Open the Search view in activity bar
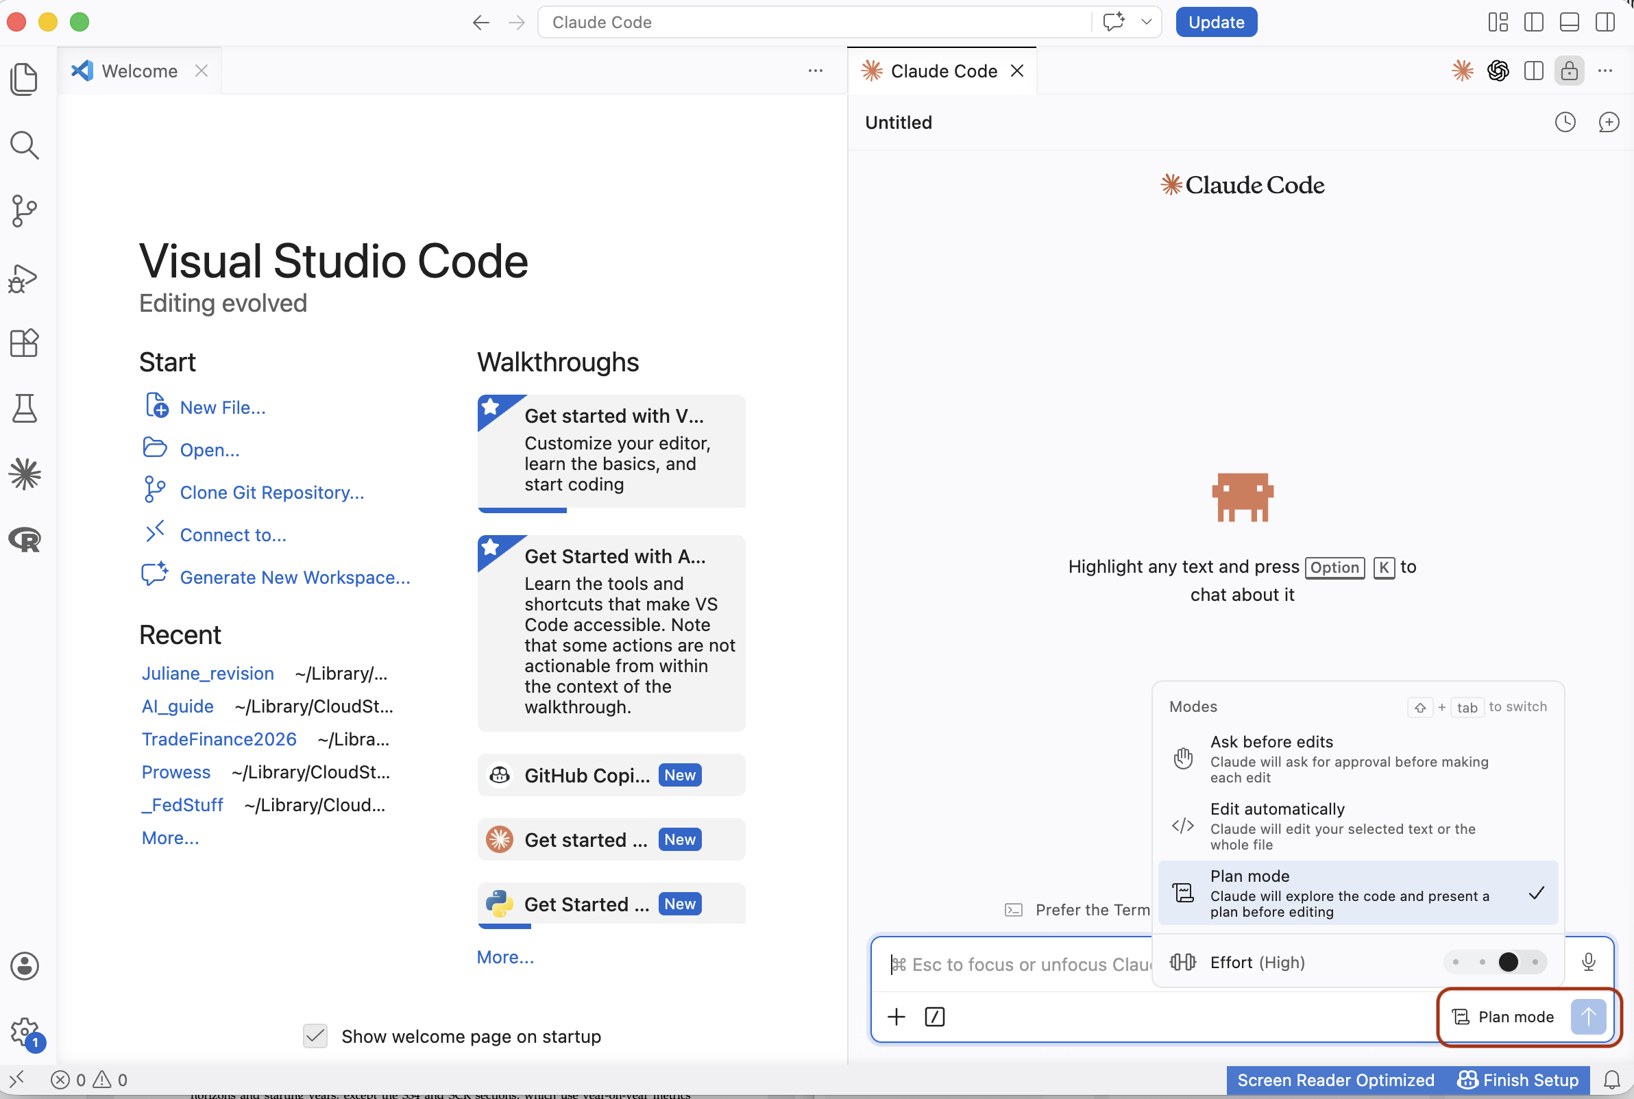The image size is (1634, 1099). click(x=25, y=145)
